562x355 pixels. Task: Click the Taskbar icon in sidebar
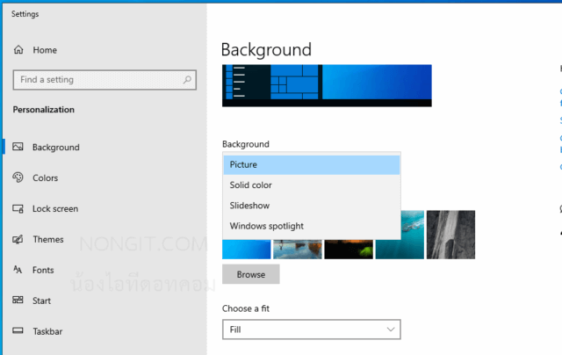[x=18, y=330]
